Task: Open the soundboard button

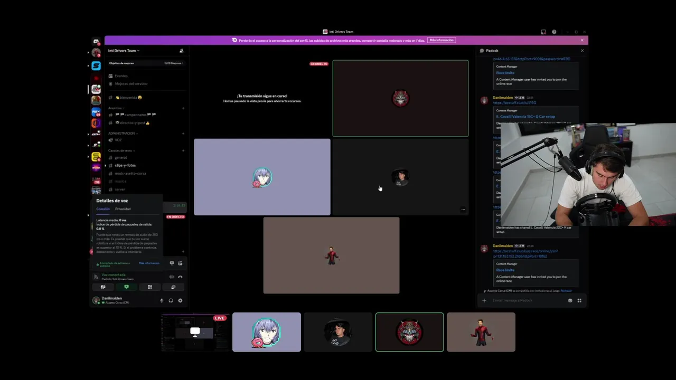Action: pos(173,287)
